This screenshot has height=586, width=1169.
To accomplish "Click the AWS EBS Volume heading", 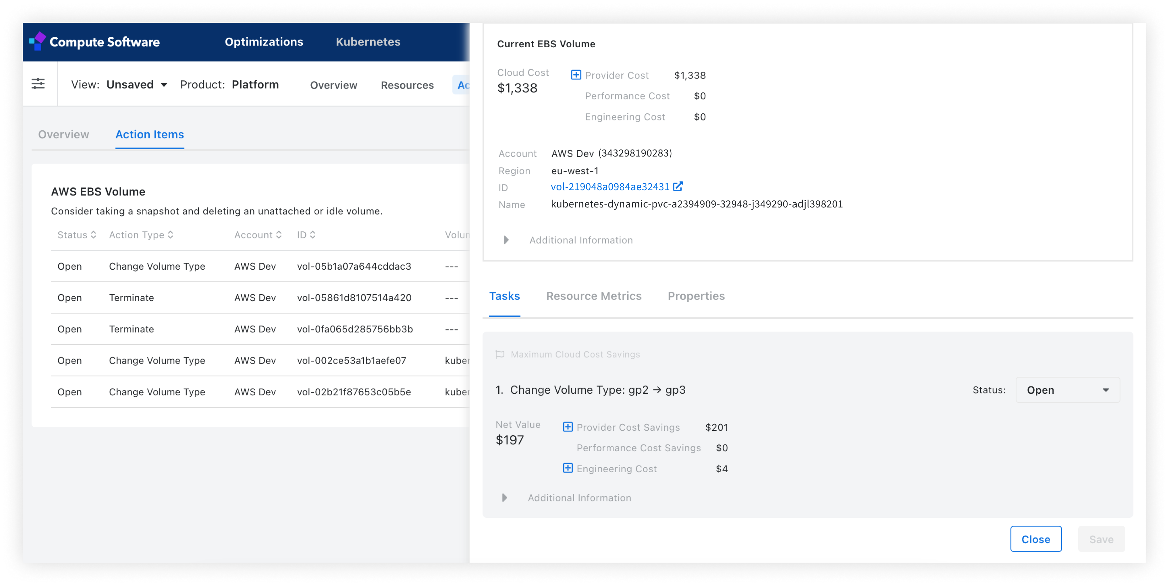I will [98, 191].
